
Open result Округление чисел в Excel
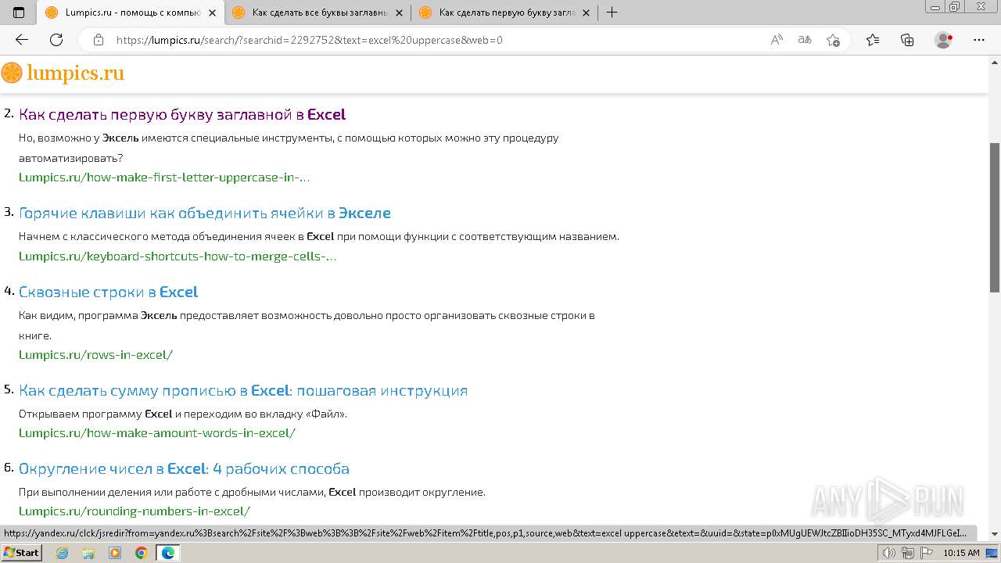[x=184, y=468]
